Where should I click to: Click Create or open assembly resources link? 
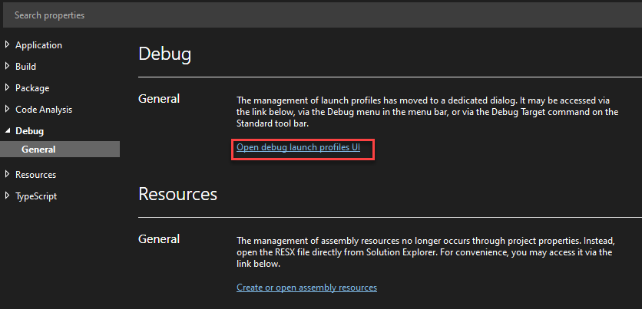[306, 288]
